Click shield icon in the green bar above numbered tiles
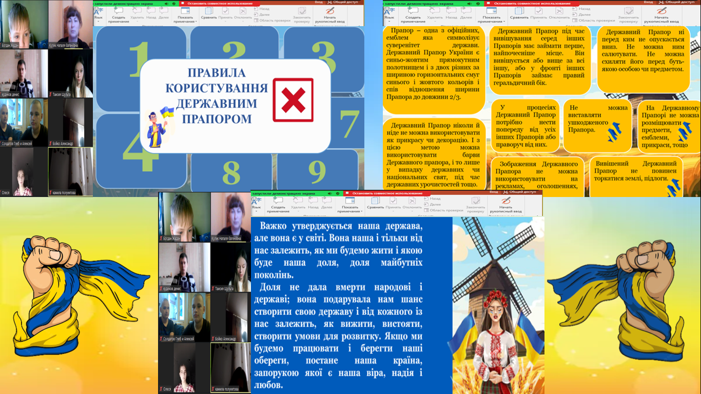 pyautogui.click(x=174, y=3)
